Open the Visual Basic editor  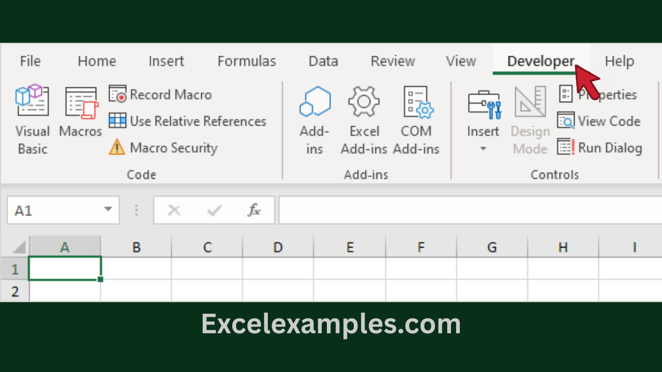point(33,120)
